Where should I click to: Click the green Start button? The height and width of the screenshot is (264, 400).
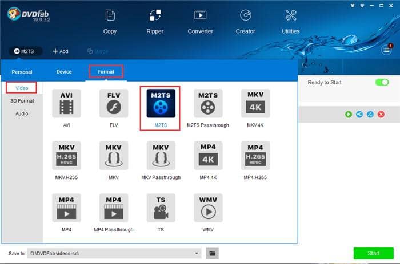click(374, 253)
